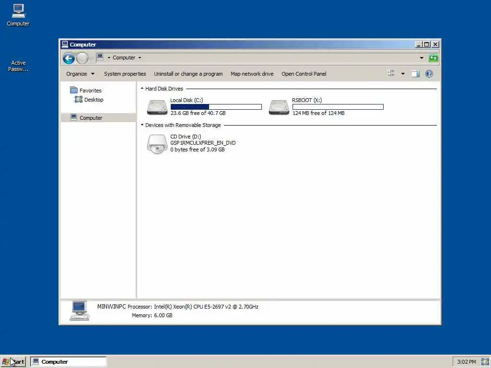
Task: Minimize the Computer window
Action: click(x=418, y=45)
